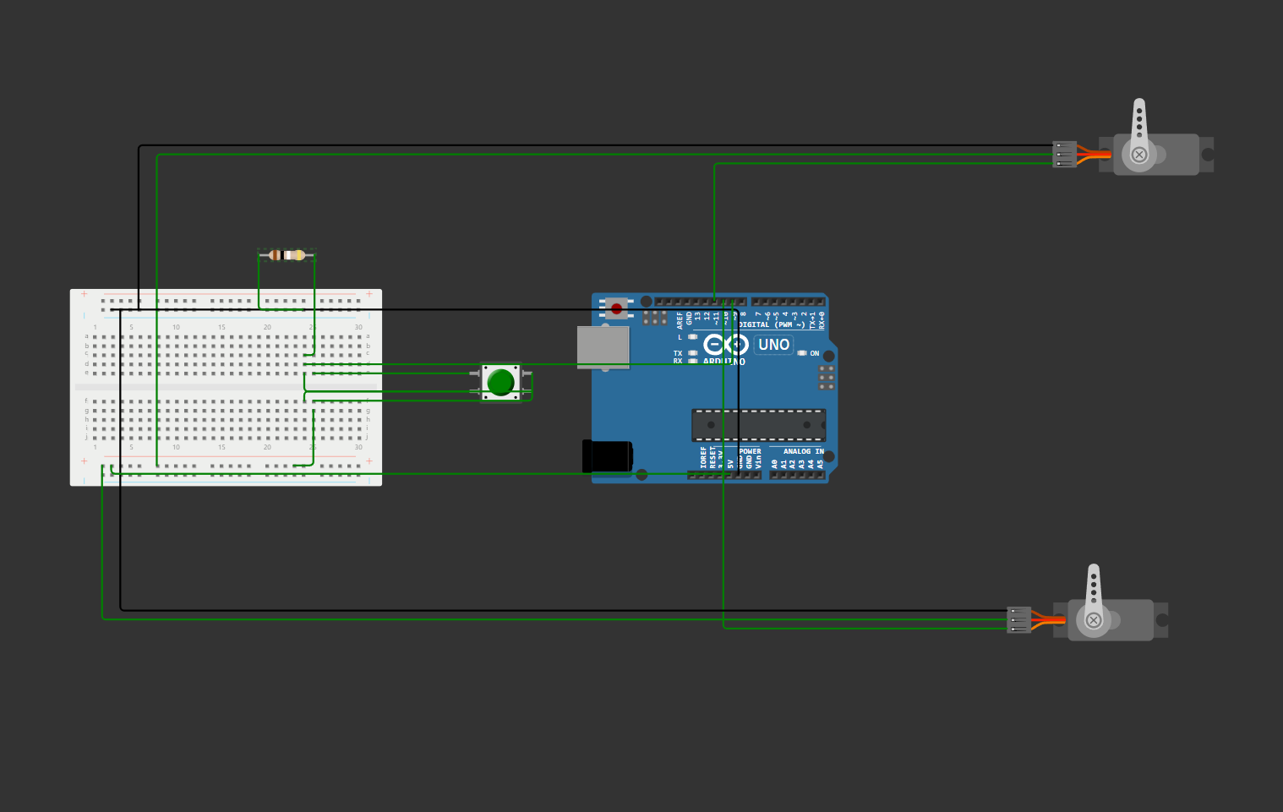Click the TX indicator LED on the Arduino
Viewport: 1283px width, 812px height.
(693, 353)
